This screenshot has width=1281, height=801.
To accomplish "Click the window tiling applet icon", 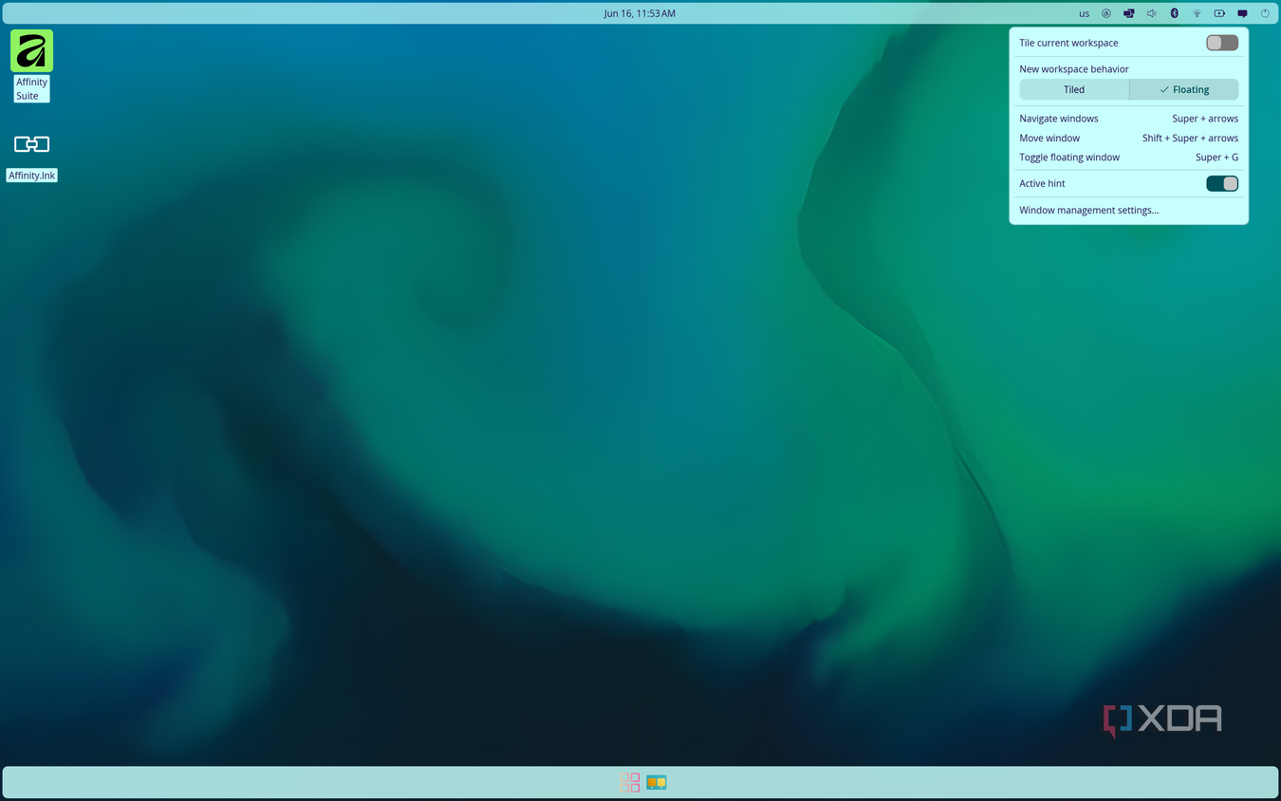I will pos(1129,13).
